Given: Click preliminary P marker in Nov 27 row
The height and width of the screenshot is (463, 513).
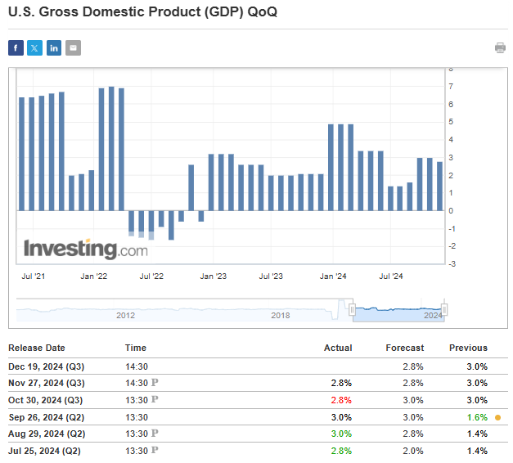Looking at the screenshot, I should [x=155, y=382].
